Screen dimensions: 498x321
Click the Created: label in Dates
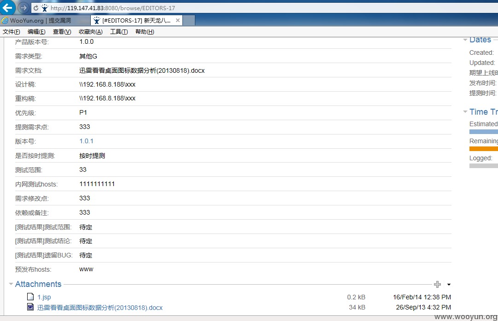tap(481, 53)
